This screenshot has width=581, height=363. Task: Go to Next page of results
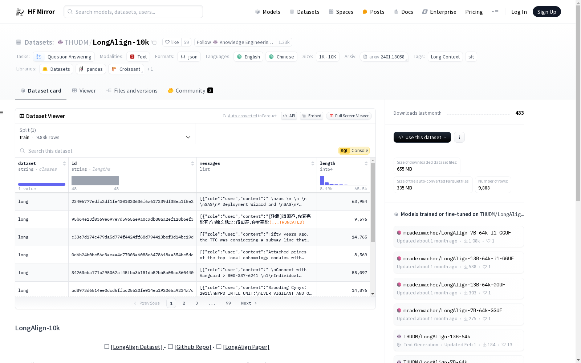tap(249, 303)
